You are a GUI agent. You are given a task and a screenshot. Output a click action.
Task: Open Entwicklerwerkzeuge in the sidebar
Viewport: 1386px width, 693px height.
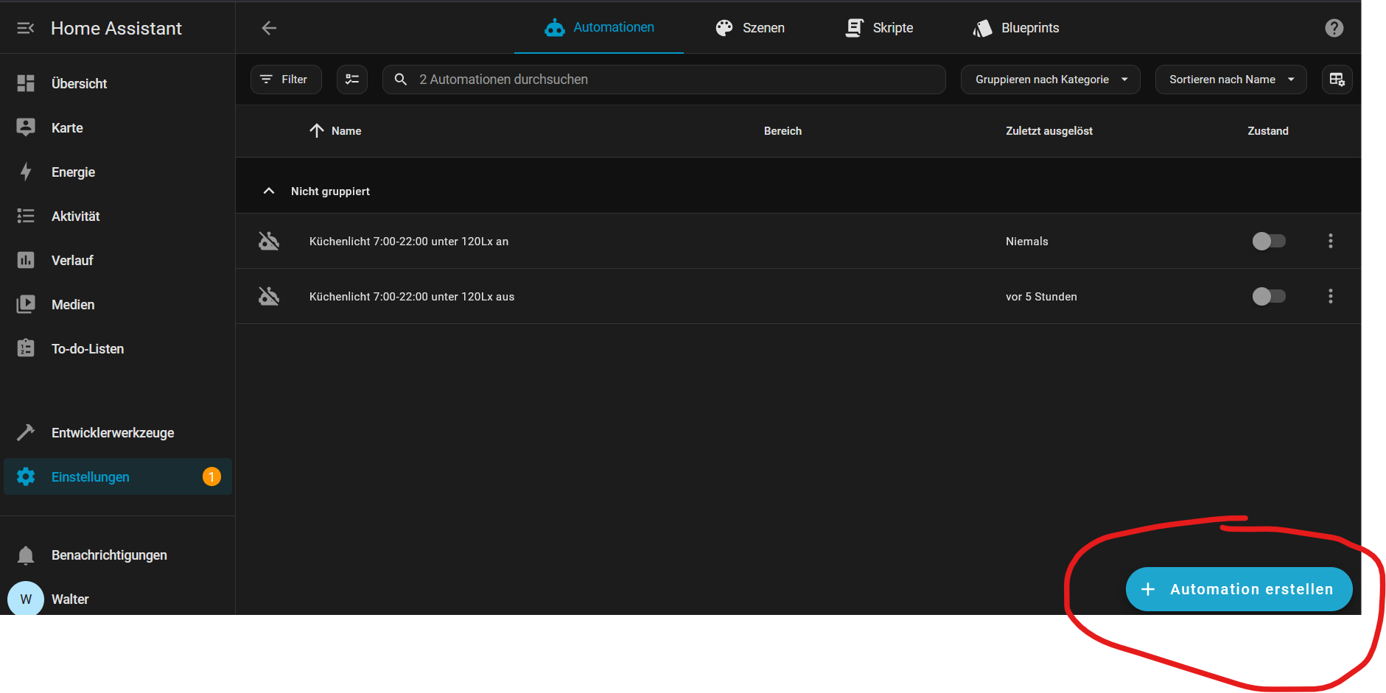(113, 433)
